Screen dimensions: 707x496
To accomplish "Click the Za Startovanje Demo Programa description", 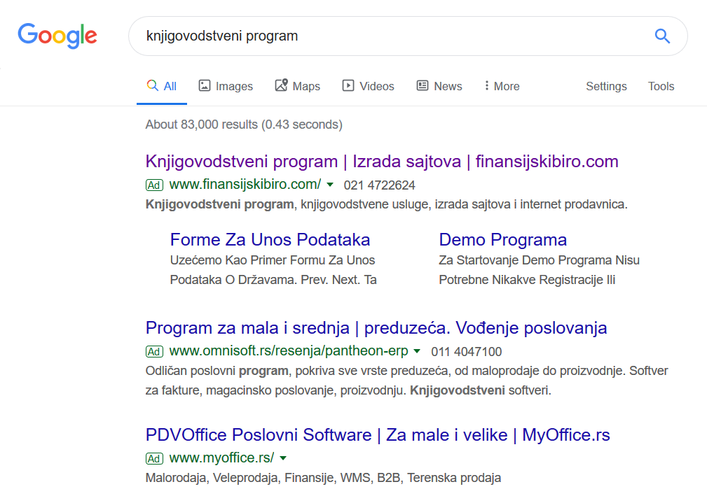I will (540, 270).
